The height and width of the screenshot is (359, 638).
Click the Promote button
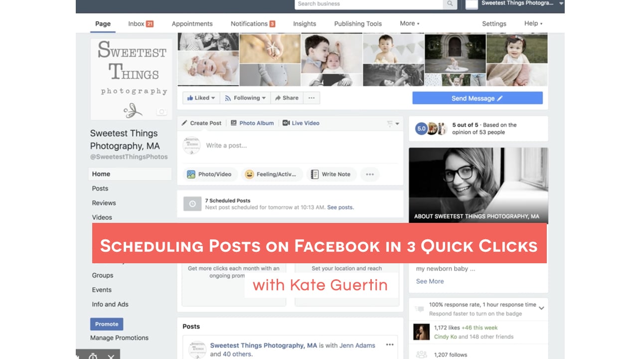(x=107, y=324)
